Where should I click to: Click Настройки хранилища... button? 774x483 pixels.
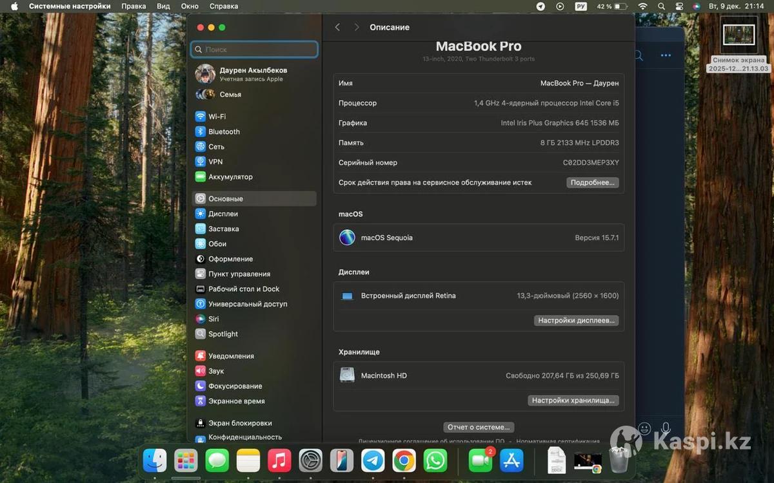573,400
